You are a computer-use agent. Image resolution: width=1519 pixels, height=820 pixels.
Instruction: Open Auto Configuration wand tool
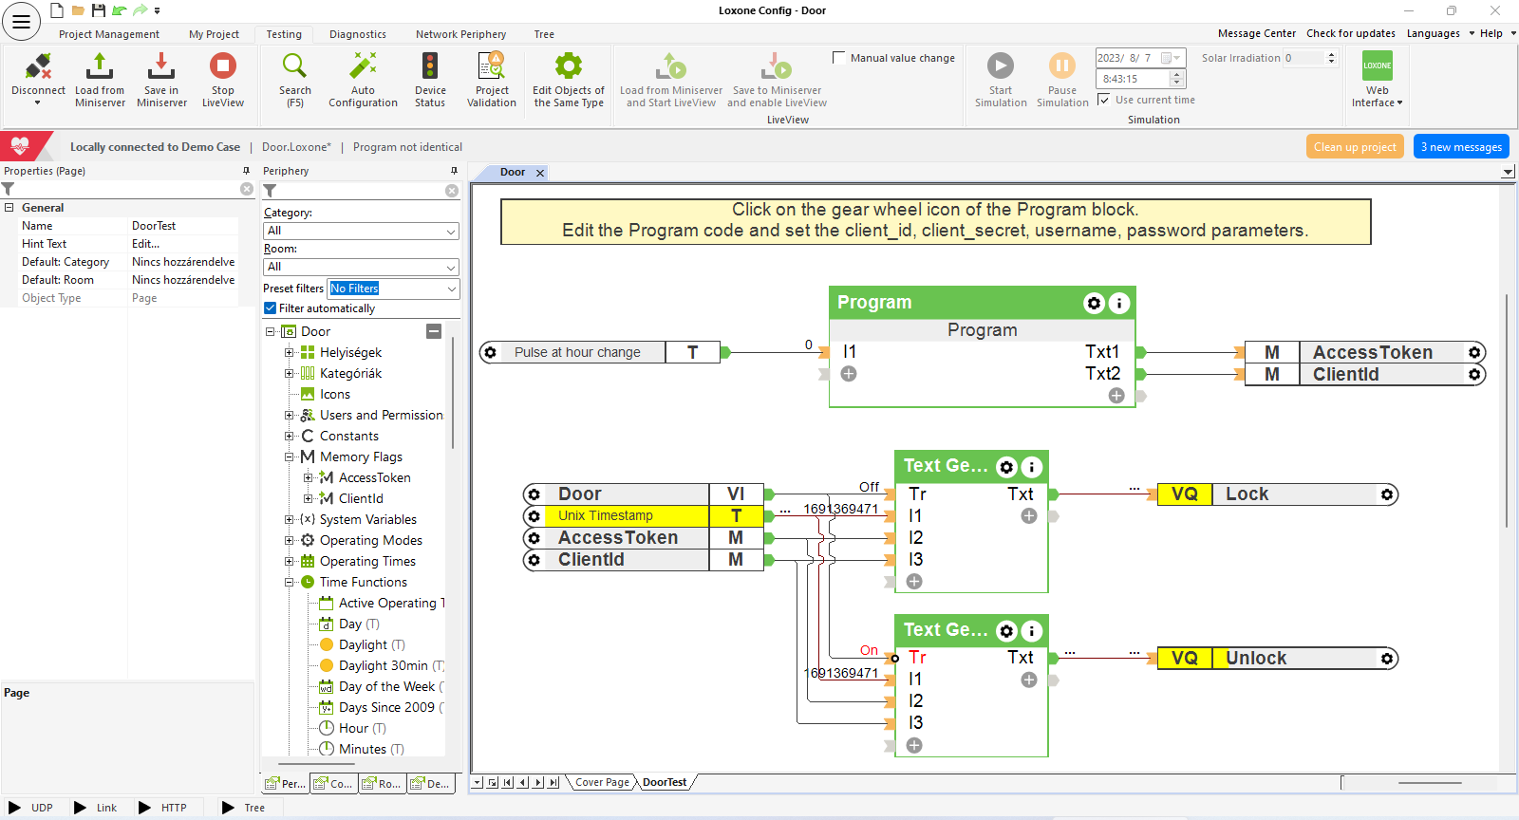363,67
